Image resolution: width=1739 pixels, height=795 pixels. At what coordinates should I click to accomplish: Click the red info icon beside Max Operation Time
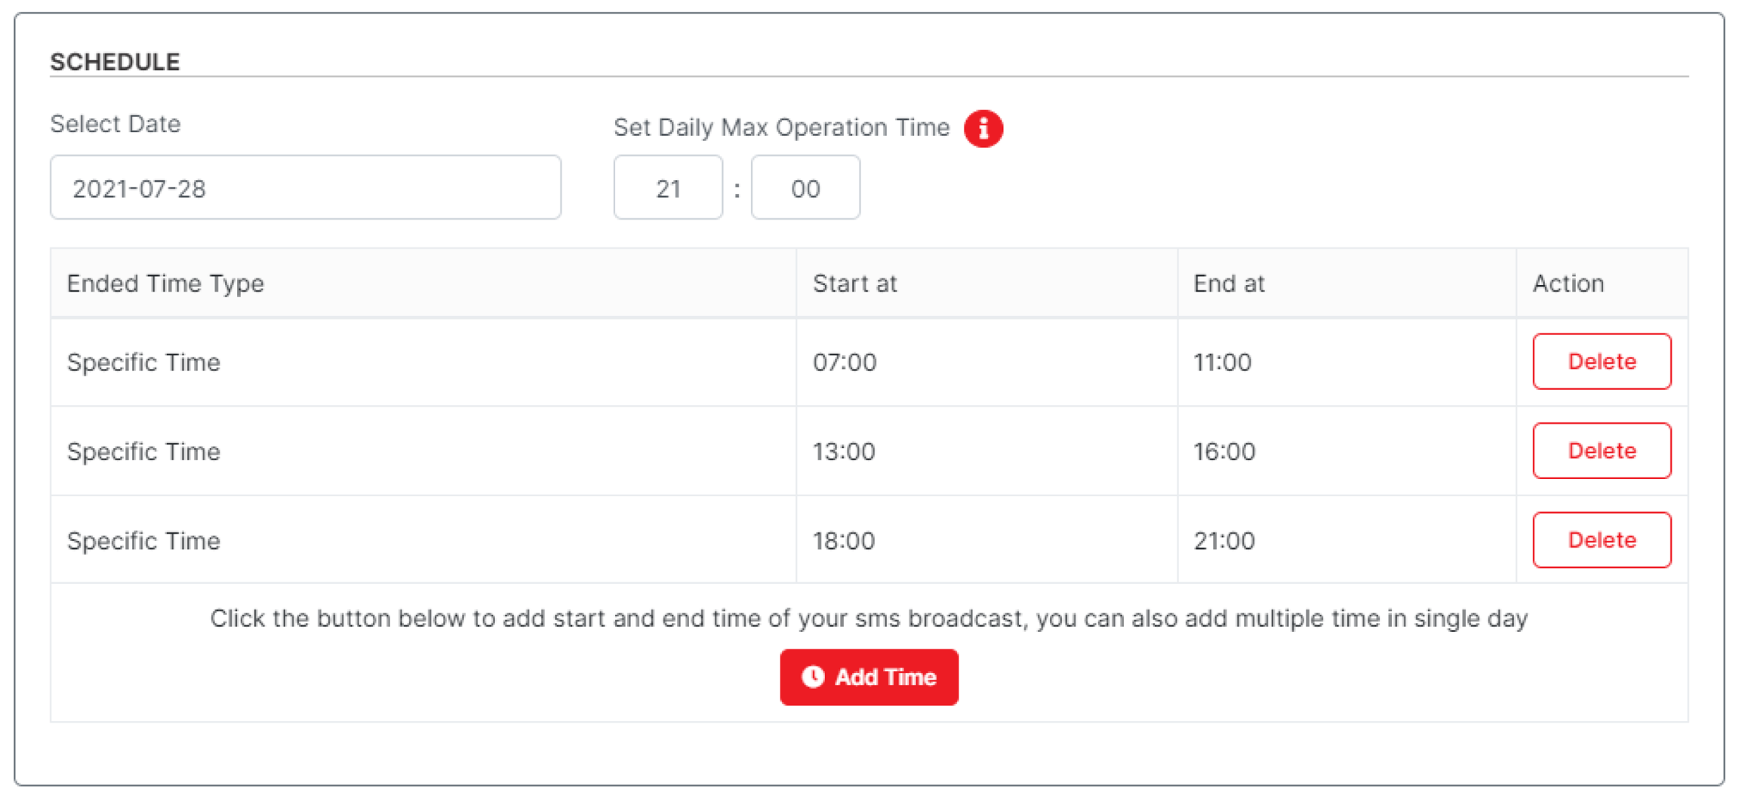[983, 128]
